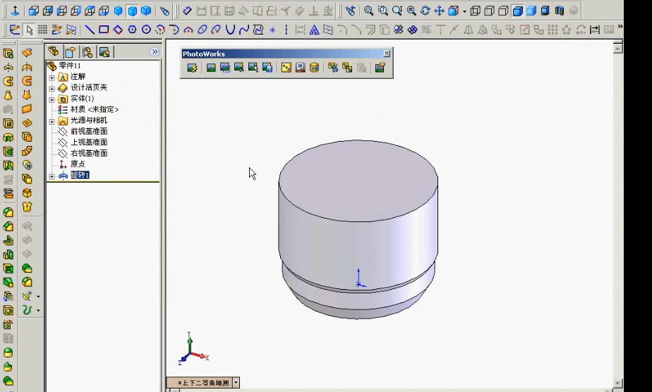Close the PhotoWorks floating toolbar
This screenshot has width=652, height=392.
pos(387,53)
